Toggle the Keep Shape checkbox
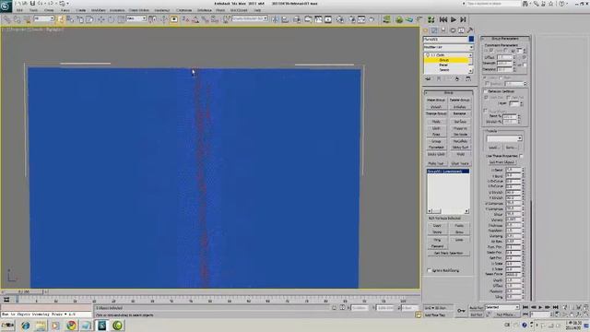The image size is (590, 332). tap(486, 111)
